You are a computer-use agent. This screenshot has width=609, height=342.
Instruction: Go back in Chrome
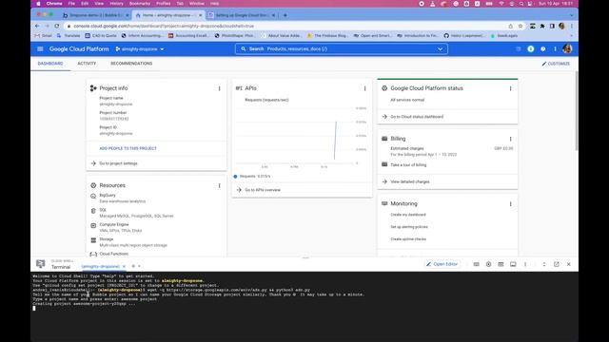click(x=37, y=26)
